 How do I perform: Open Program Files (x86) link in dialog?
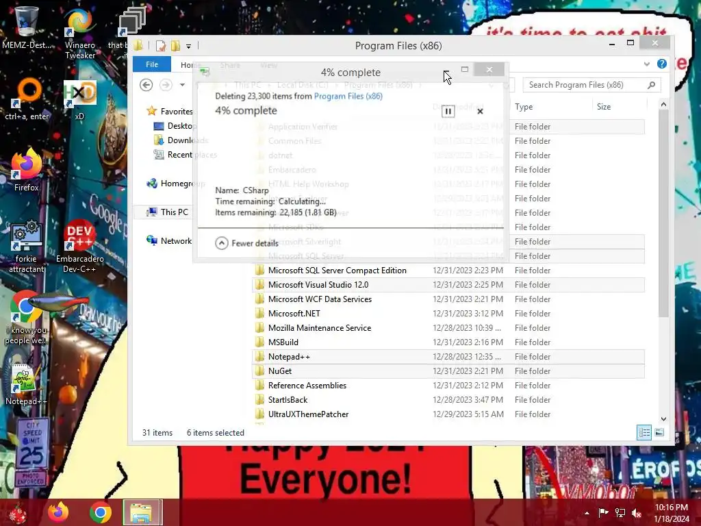pyautogui.click(x=348, y=96)
